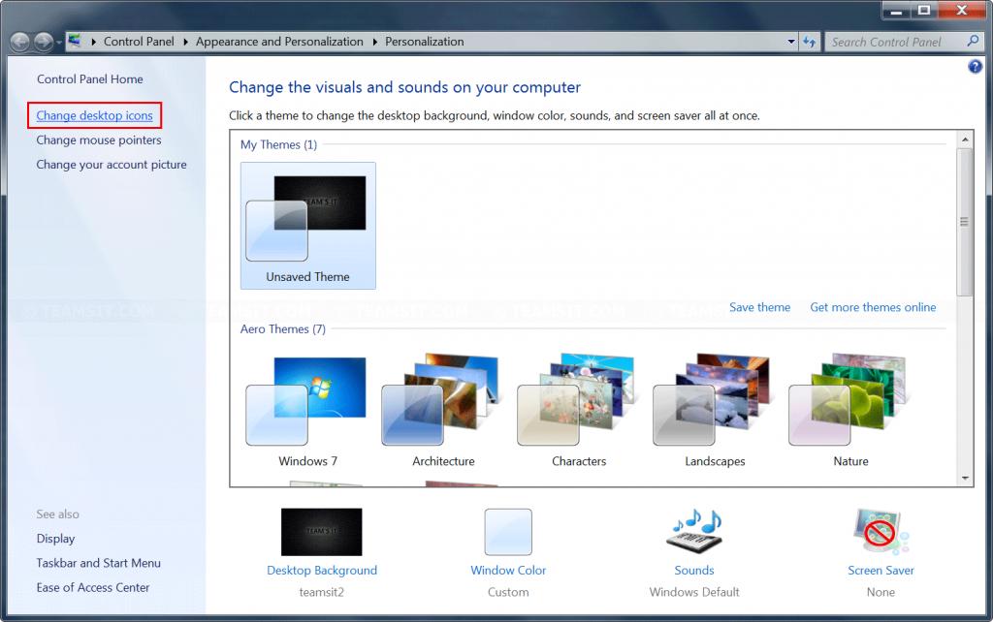Click Get more themes online
Image resolution: width=993 pixels, height=622 pixels.
(x=873, y=307)
